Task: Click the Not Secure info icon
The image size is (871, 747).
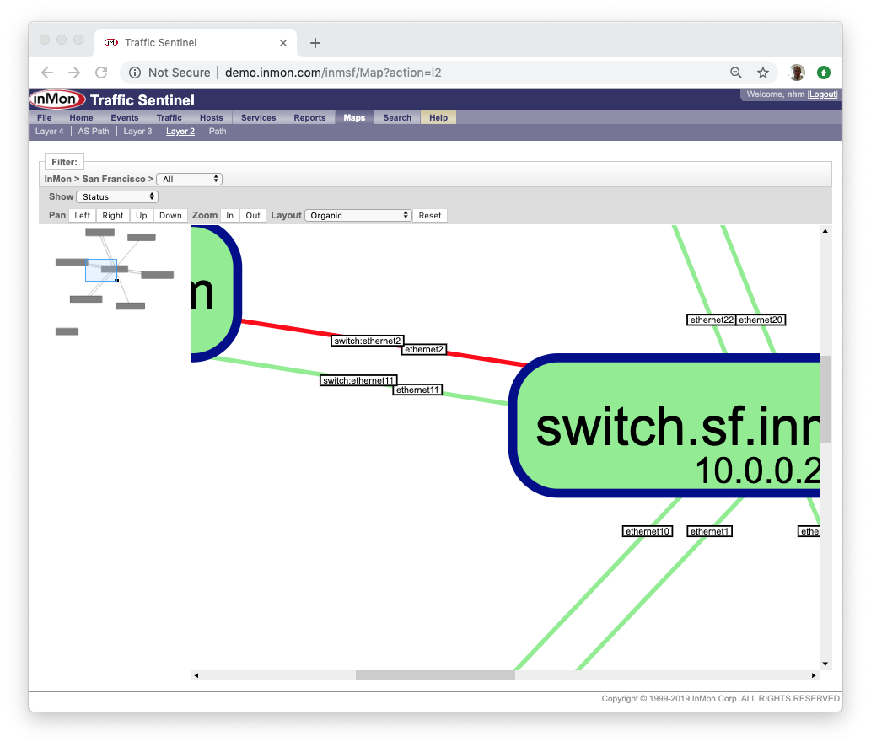Action: click(134, 73)
